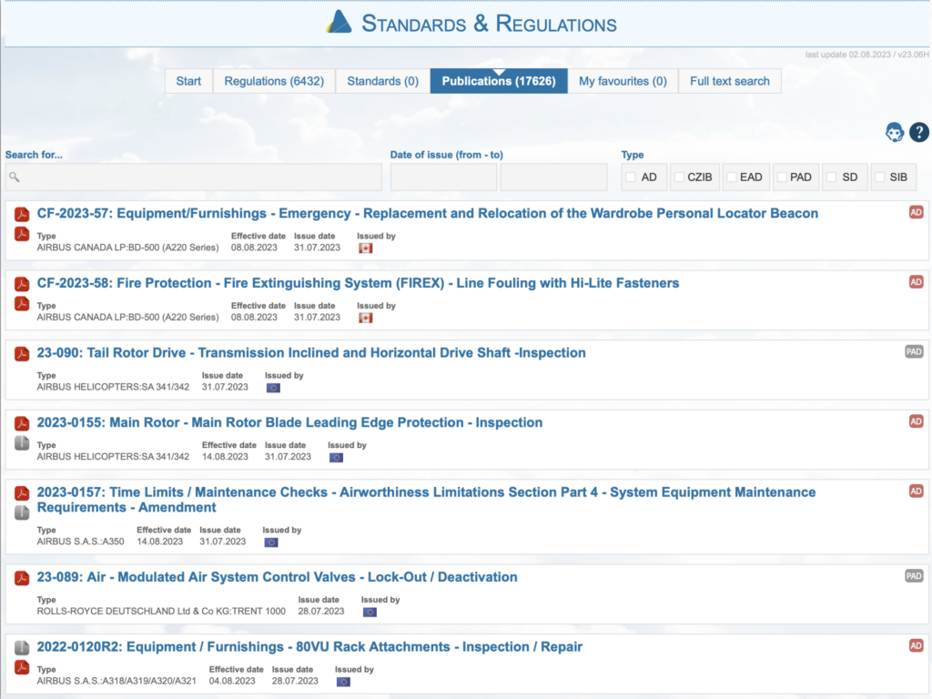This screenshot has height=699, width=932.
Task: Open CF-2023-58 Fire Protection publication link
Action: [x=358, y=283]
